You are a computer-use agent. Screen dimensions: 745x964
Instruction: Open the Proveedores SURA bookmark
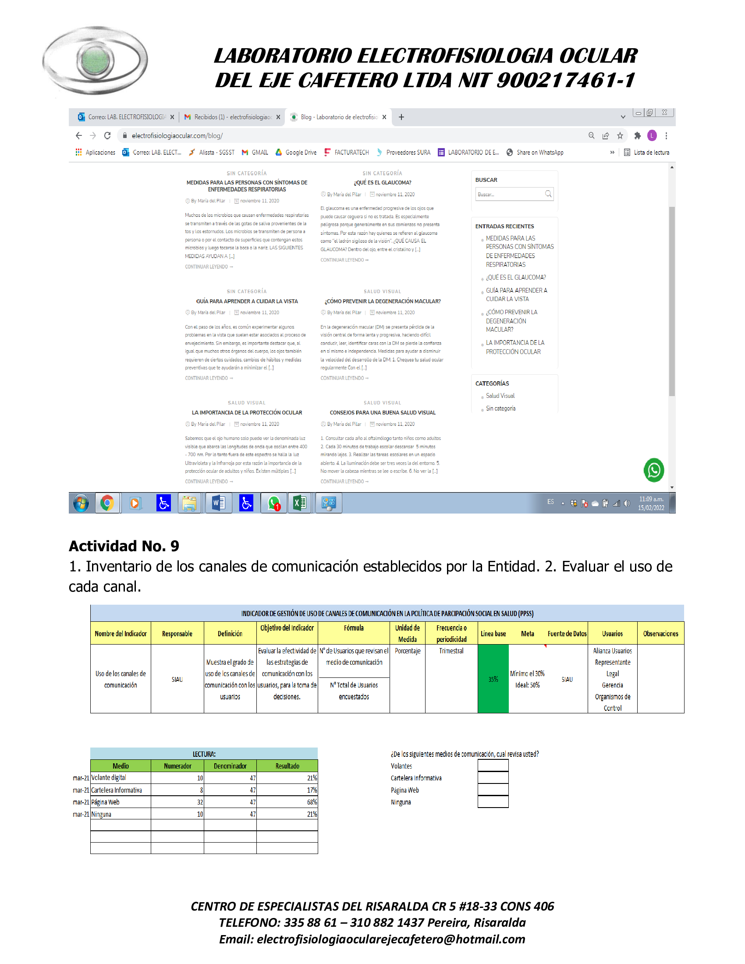click(x=403, y=152)
